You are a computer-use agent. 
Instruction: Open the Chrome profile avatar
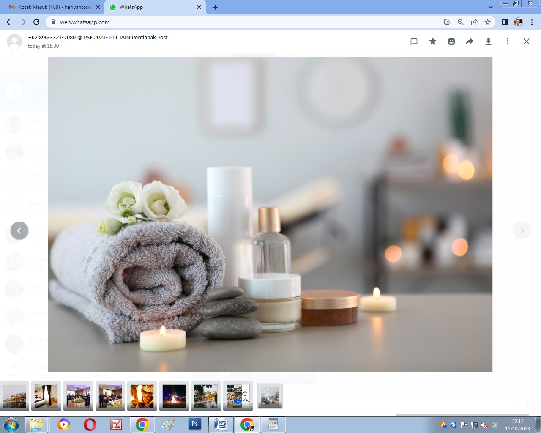click(x=518, y=22)
